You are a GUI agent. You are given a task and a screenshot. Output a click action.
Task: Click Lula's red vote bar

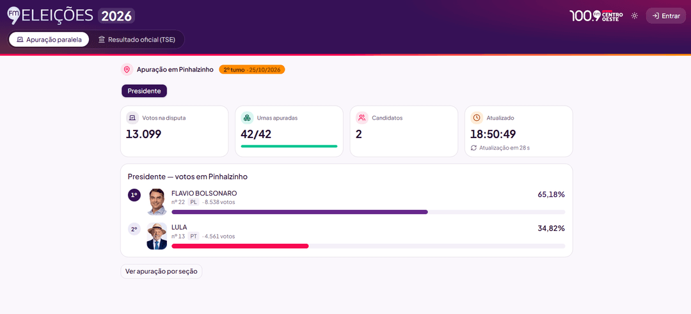[240, 246]
